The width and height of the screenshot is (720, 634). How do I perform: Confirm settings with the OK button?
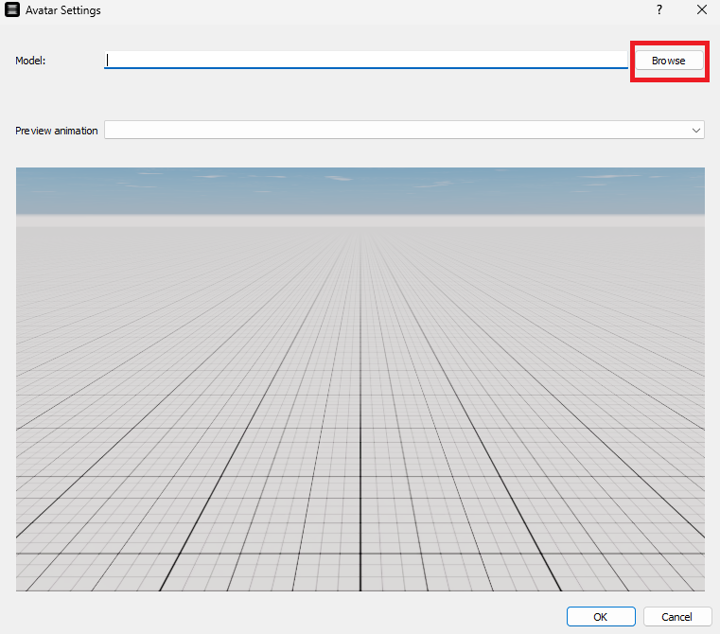tap(601, 617)
